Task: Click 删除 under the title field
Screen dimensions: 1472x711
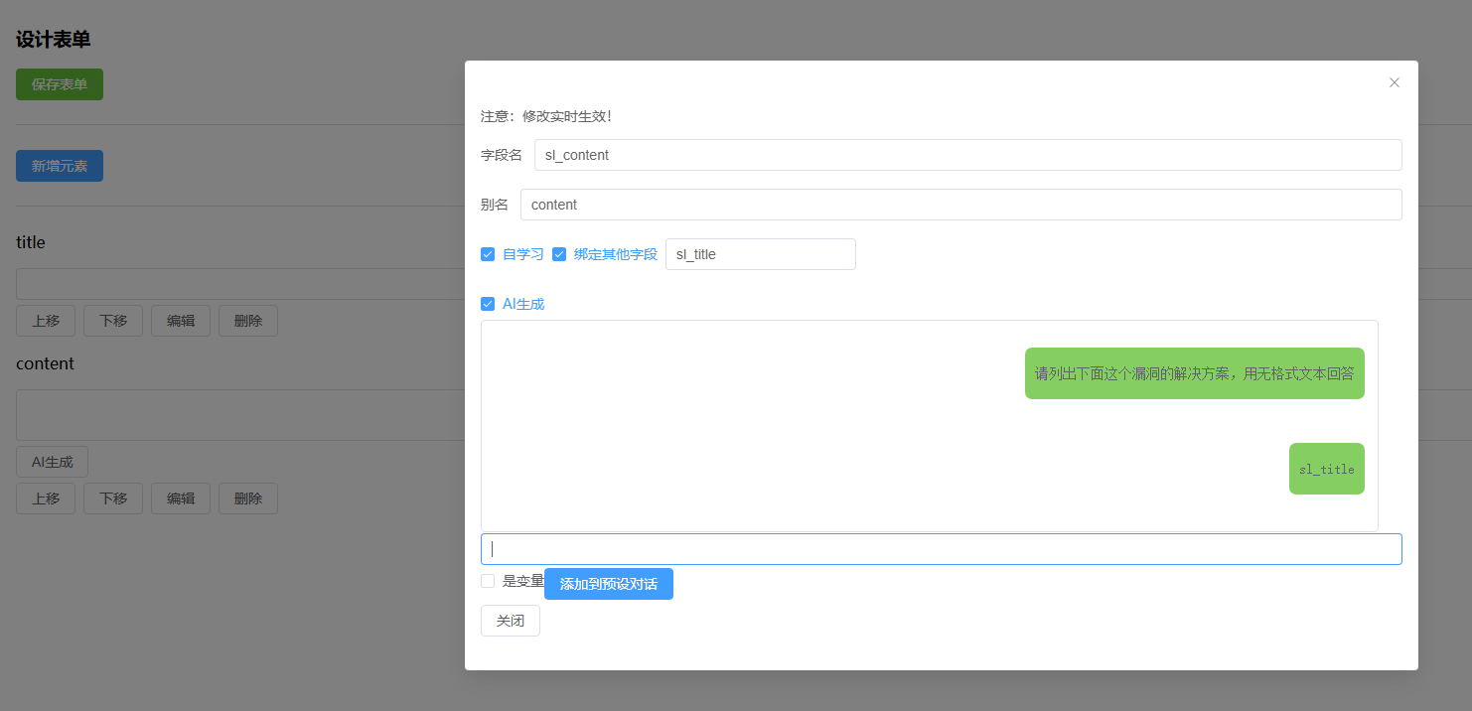Action: [x=247, y=321]
